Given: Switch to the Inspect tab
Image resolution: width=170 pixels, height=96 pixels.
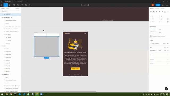Looking at the screenshot, I should click(x=163, y=9).
